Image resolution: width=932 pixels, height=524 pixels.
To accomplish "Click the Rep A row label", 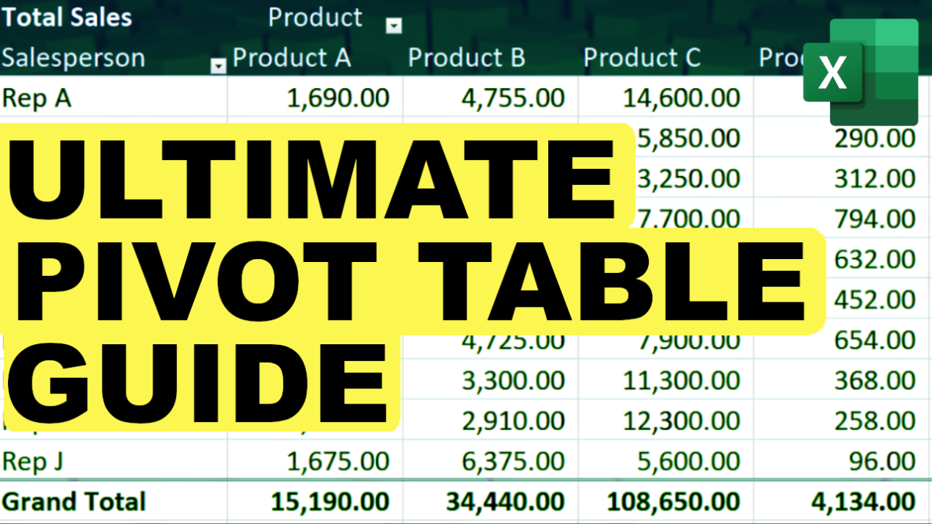I will click(35, 97).
